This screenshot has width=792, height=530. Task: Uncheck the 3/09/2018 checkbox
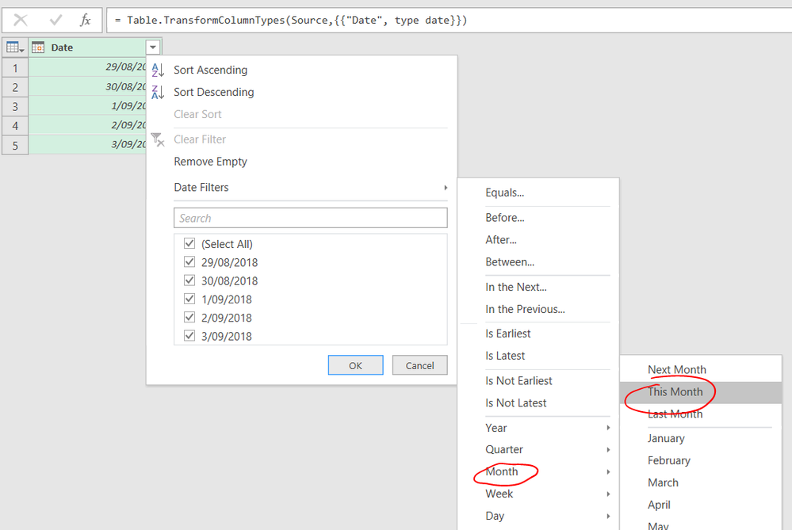189,336
